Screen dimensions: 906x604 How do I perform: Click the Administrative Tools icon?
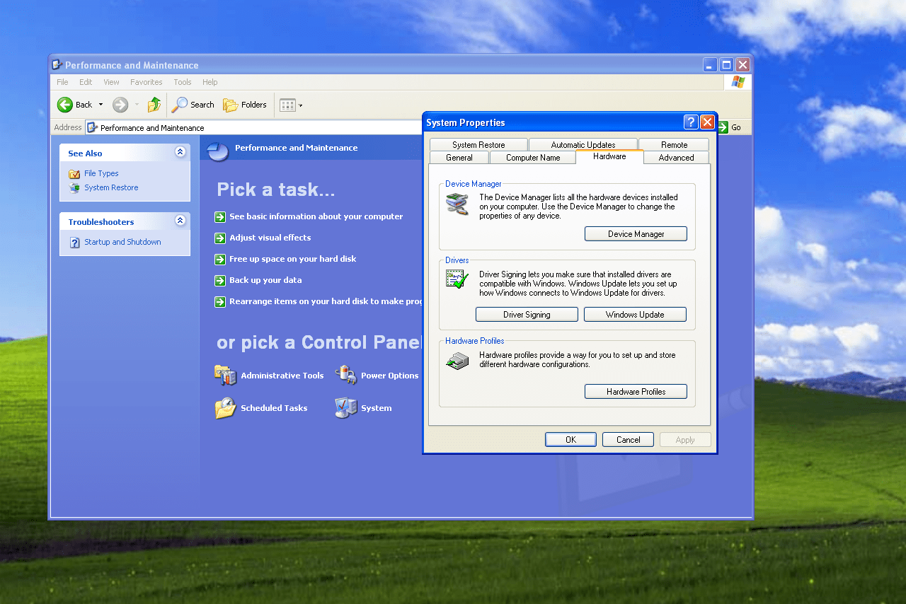[x=225, y=376]
